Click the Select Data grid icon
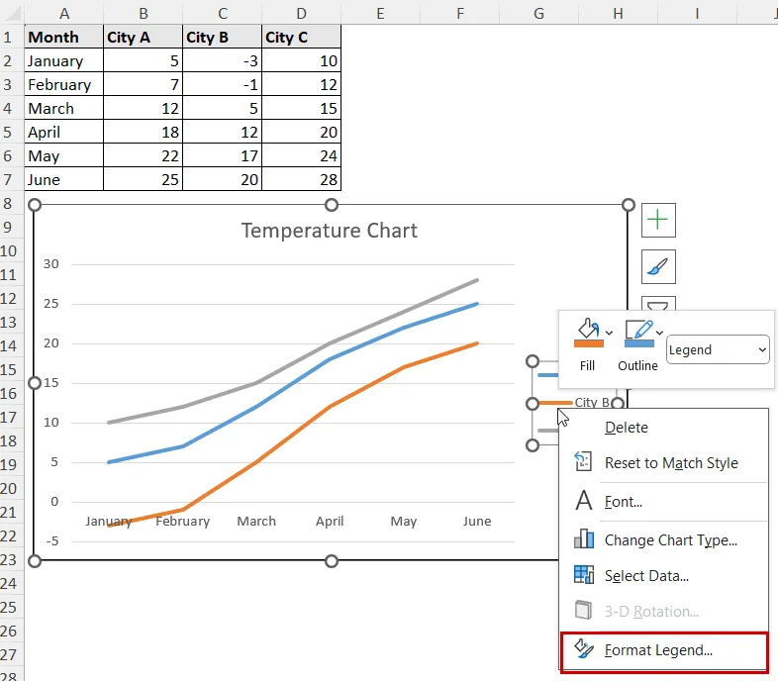 [x=584, y=575]
